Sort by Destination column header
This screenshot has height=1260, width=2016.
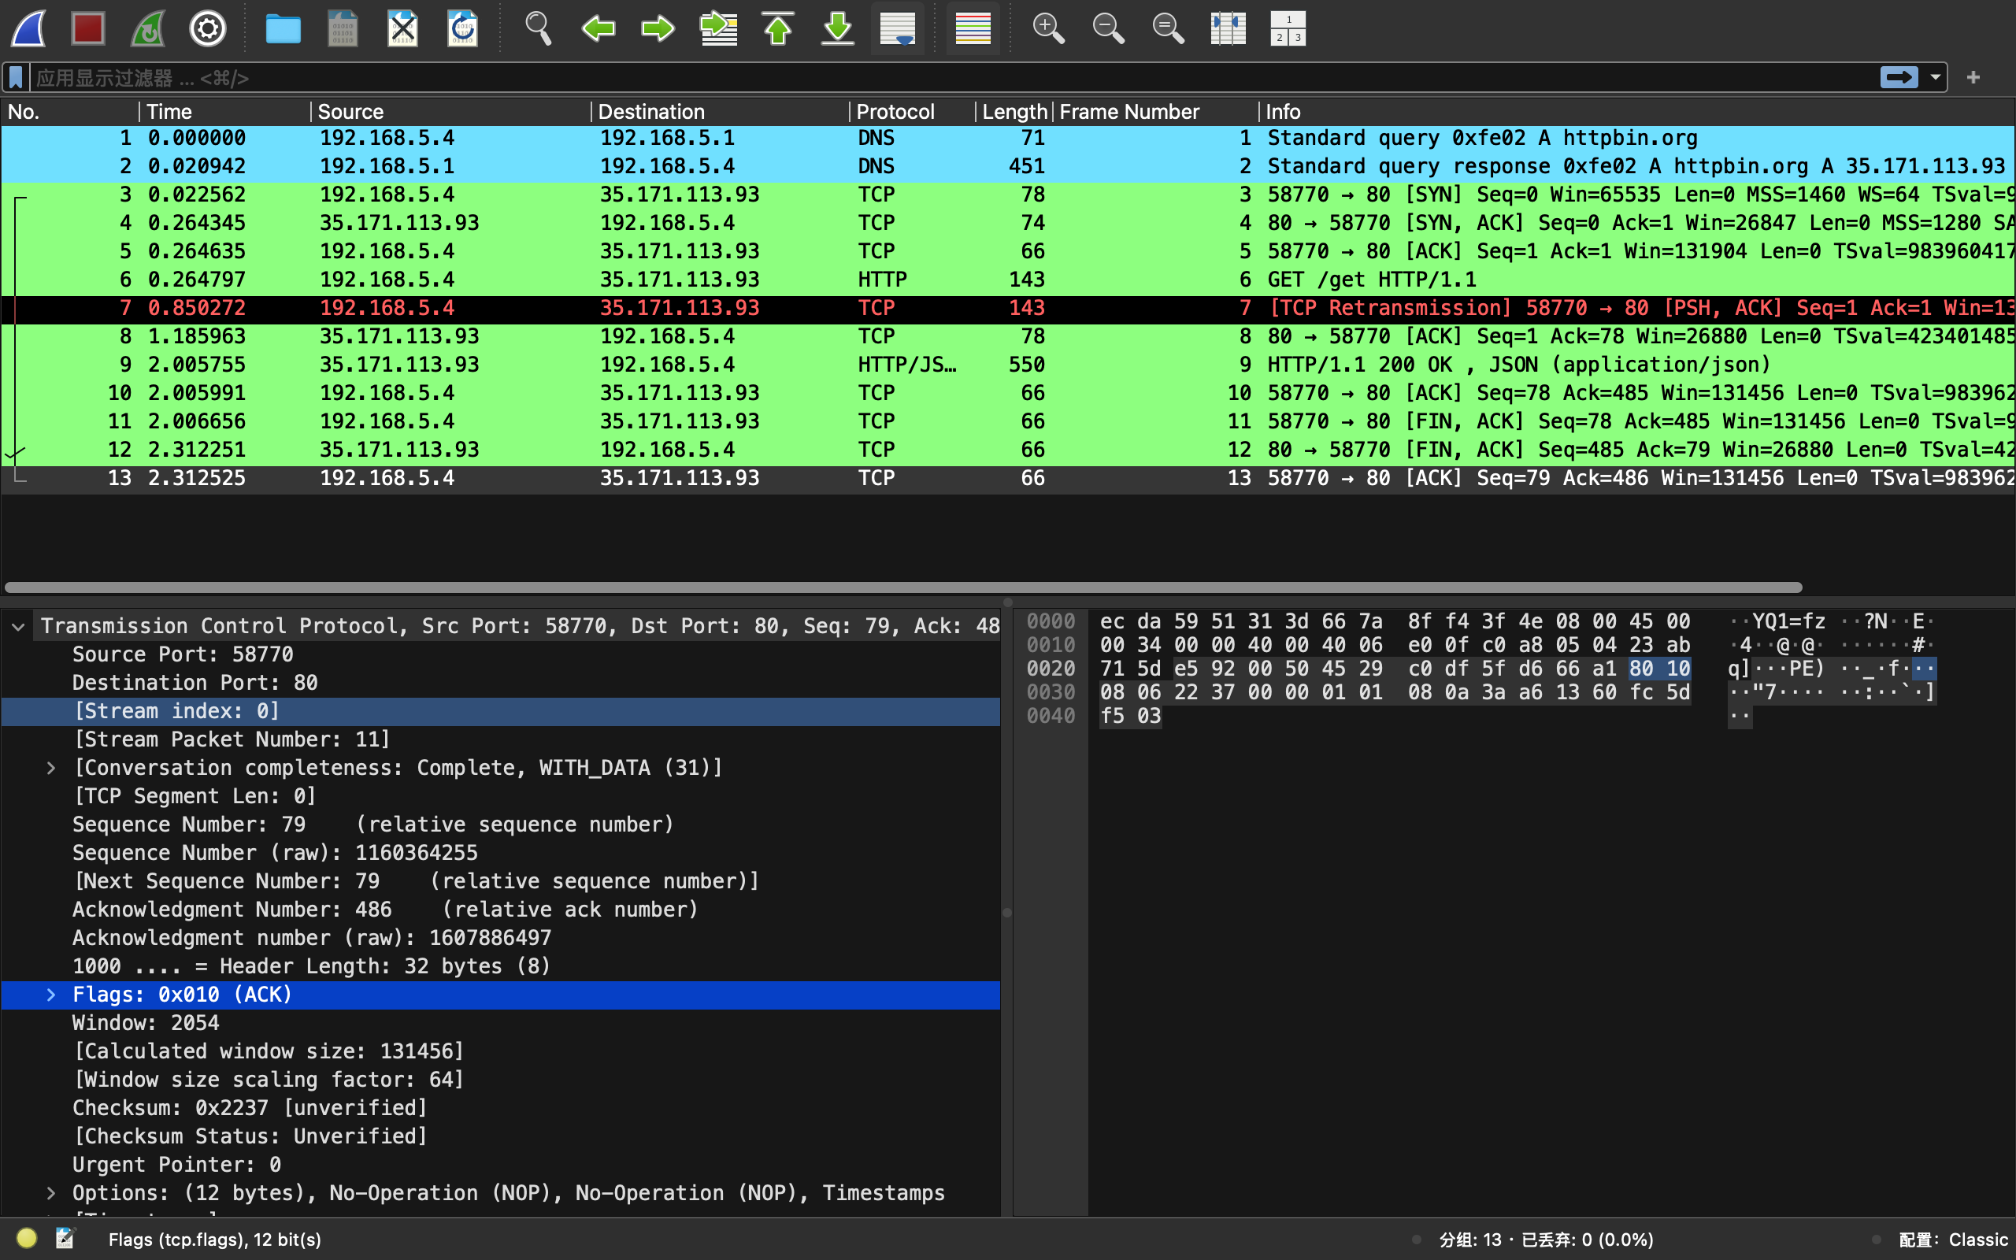click(720, 112)
